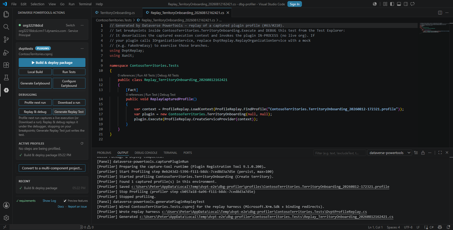Click the editor minimap
The image size is (453, 230).
434,29
